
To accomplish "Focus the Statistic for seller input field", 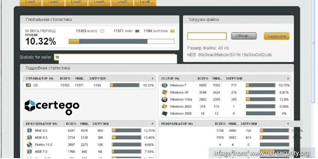I will coord(115,58).
